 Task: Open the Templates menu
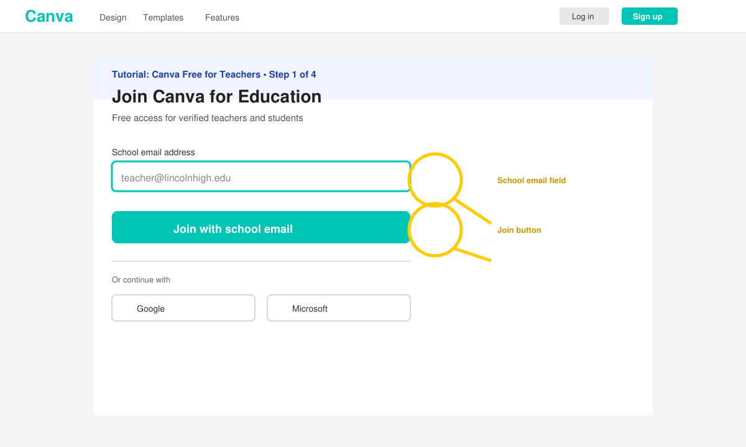click(x=163, y=17)
